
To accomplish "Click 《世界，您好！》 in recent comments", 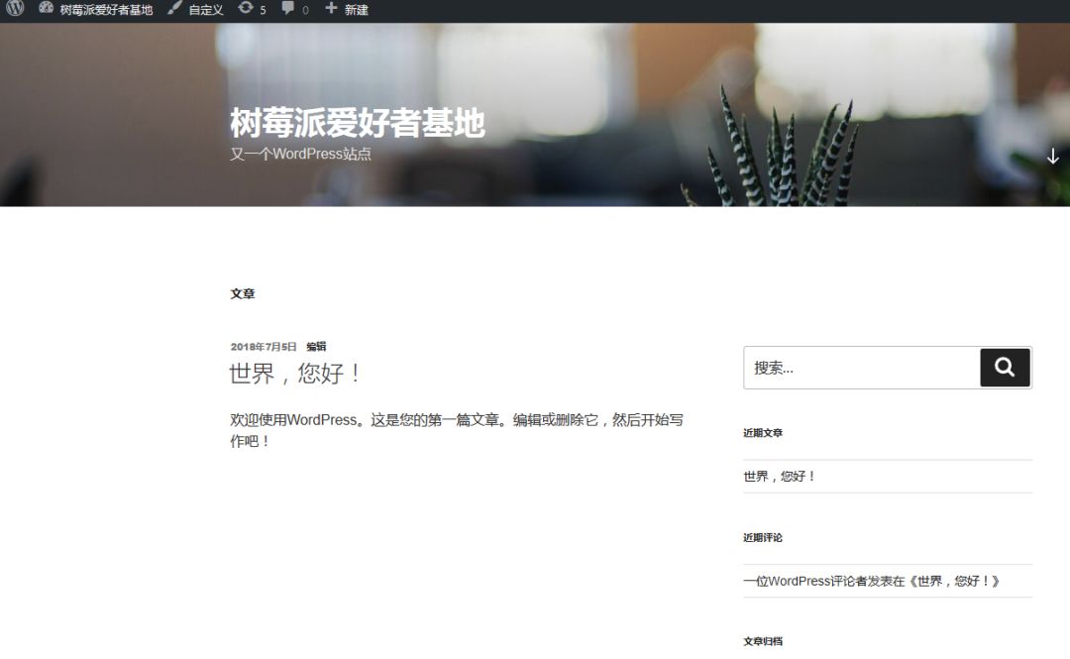I will (x=953, y=581).
